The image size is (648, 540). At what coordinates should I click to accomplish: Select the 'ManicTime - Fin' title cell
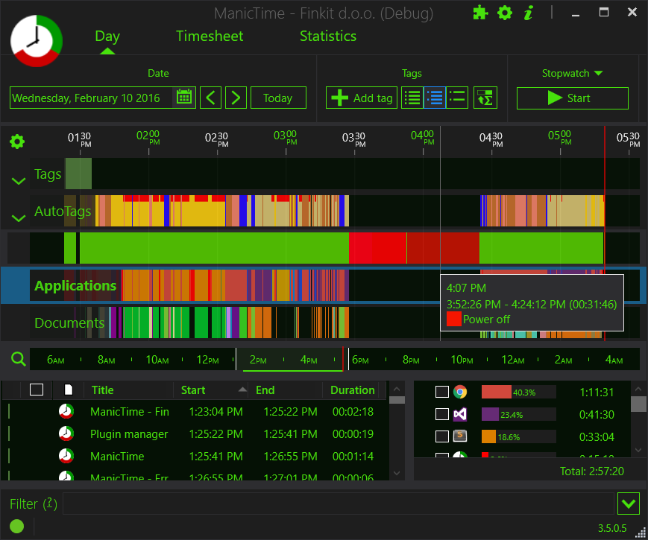(x=129, y=412)
